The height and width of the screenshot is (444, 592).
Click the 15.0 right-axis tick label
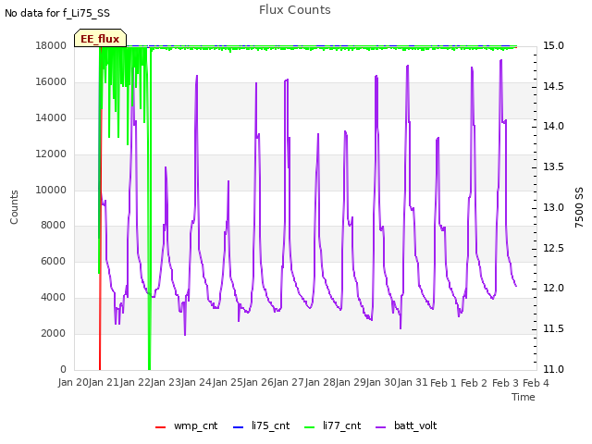tap(553, 46)
